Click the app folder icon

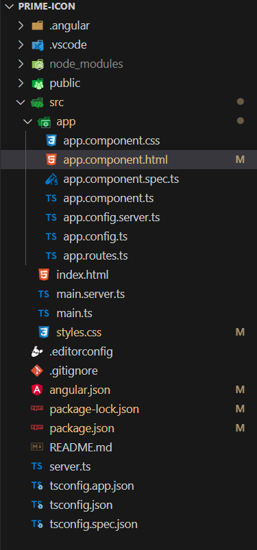[x=45, y=122]
